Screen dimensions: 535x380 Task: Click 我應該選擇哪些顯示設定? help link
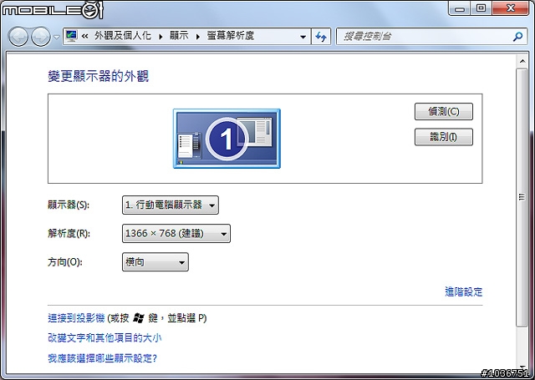coord(102,358)
